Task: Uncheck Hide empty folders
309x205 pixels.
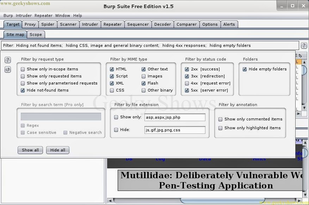Action: [245, 69]
